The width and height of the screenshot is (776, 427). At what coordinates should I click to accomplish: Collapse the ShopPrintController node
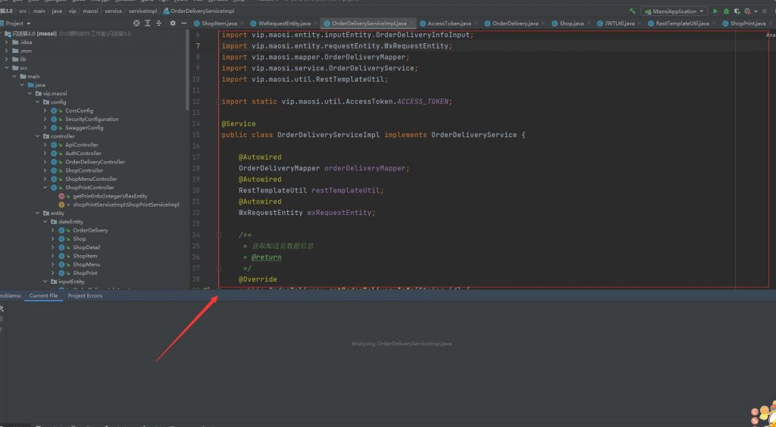click(45, 188)
